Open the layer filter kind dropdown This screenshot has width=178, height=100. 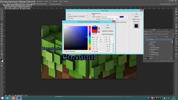click(x=148, y=32)
